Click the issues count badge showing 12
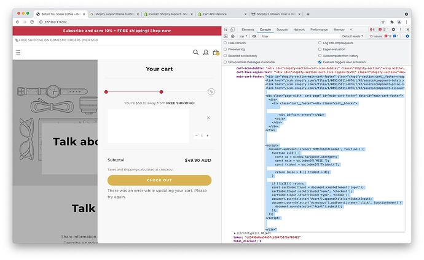This screenshot has height=260, width=424. (x=382, y=29)
